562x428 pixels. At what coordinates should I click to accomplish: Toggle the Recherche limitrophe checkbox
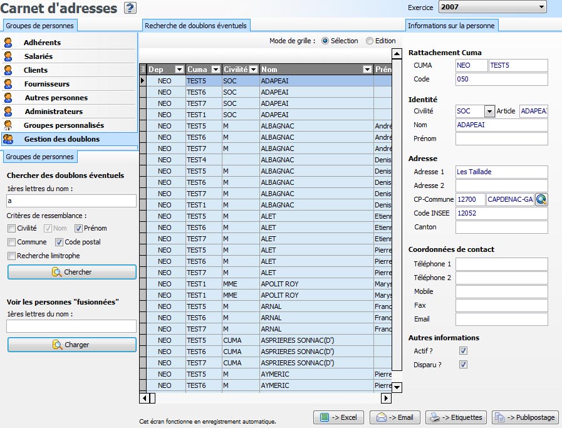click(x=11, y=256)
